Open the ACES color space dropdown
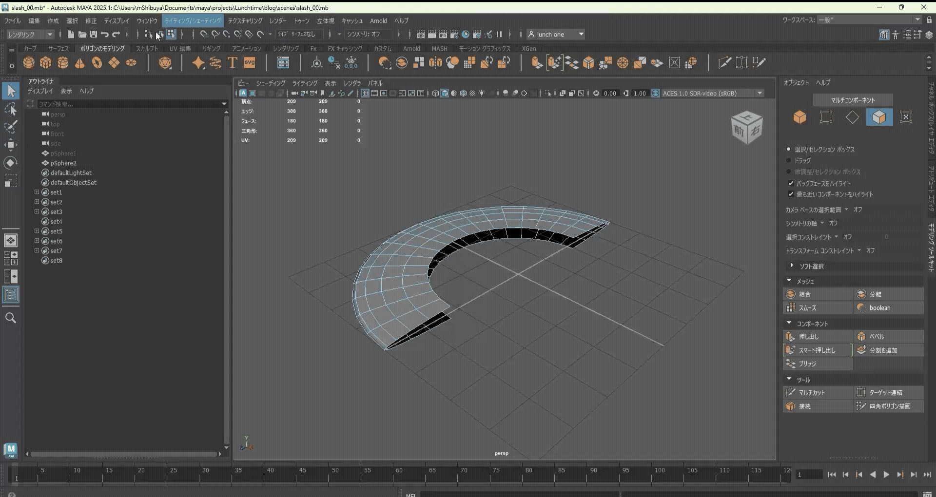The image size is (936, 497). pos(760,94)
